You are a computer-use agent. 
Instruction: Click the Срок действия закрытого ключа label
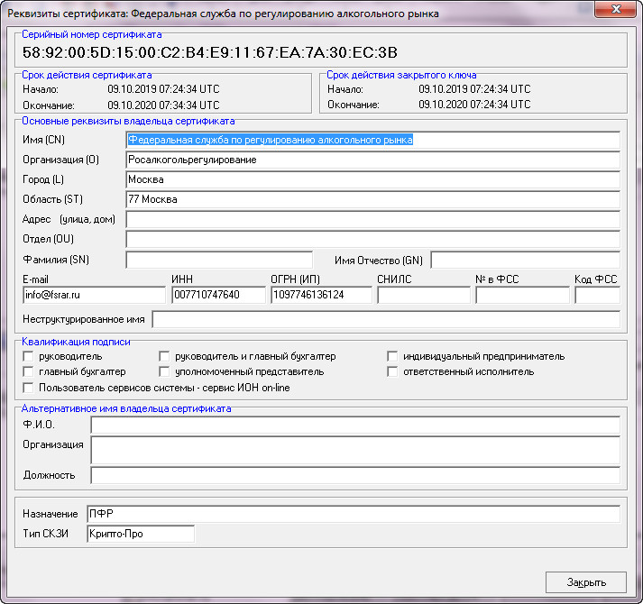[401, 75]
